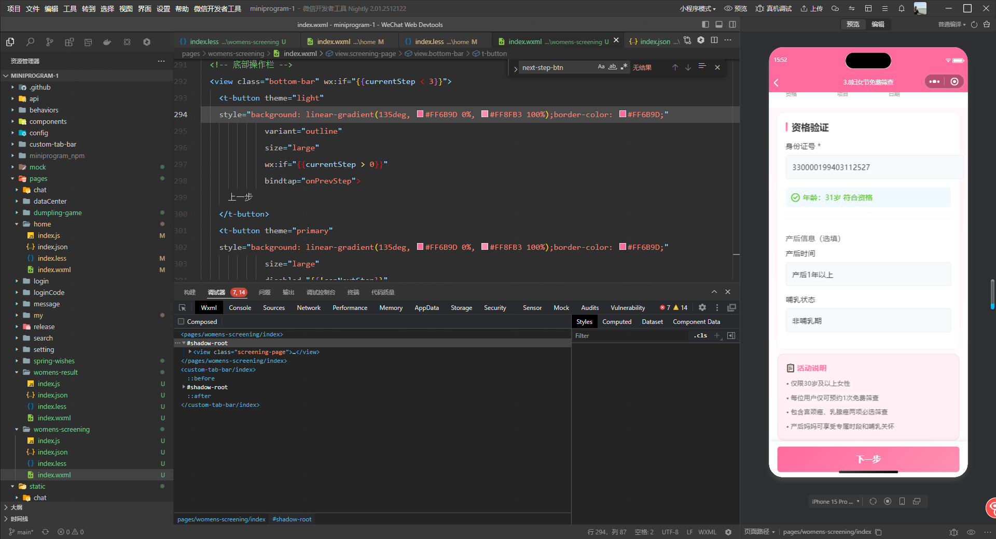996x539 pixels.
Task: Click the split editor icon
Action: [x=714, y=40]
